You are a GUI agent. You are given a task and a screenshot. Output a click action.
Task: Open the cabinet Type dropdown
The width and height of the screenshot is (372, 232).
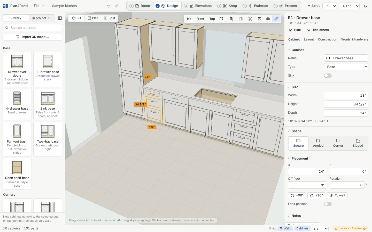point(346,67)
